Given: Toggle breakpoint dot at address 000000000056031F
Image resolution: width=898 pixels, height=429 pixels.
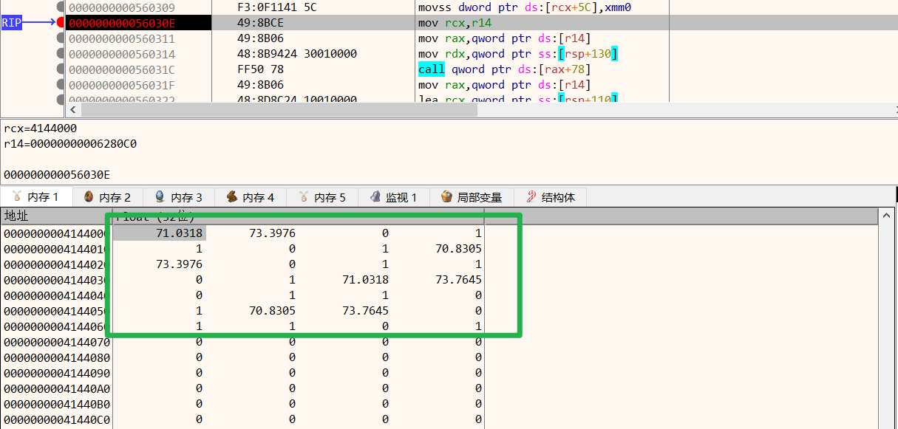Looking at the screenshot, I should tap(61, 85).
